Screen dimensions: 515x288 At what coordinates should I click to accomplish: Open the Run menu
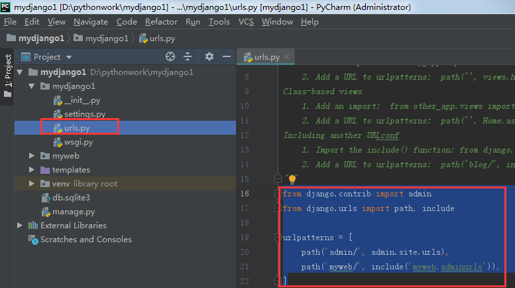coord(193,22)
